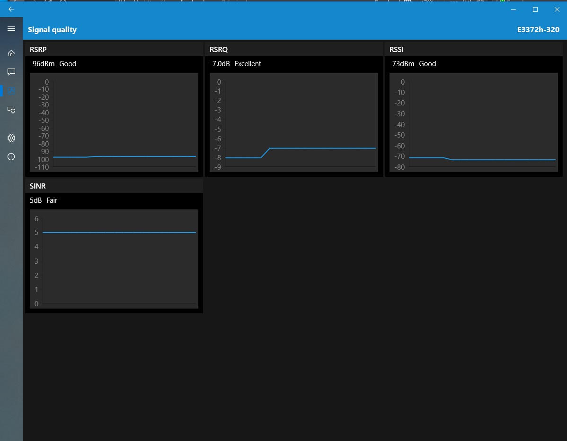Open the hamburger navigation menu
The image size is (567, 441).
[11, 28]
